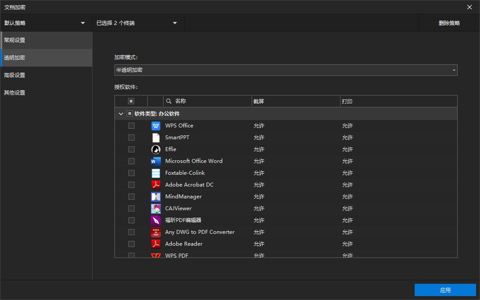Click the SmartPPT file icon
This screenshot has width=480, height=300.
156,138
